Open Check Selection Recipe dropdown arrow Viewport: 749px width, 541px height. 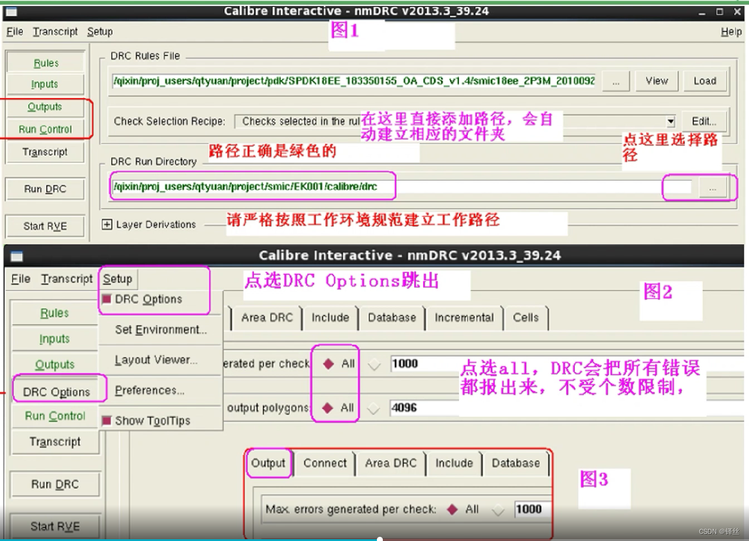click(x=671, y=121)
